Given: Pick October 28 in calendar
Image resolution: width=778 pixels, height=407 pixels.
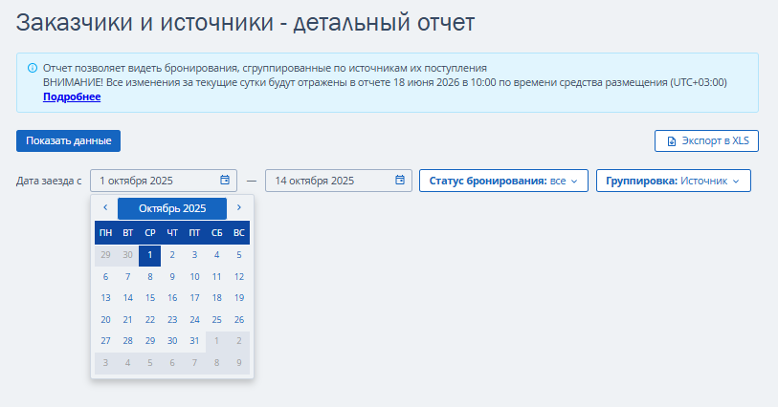Looking at the screenshot, I should click(x=127, y=341).
